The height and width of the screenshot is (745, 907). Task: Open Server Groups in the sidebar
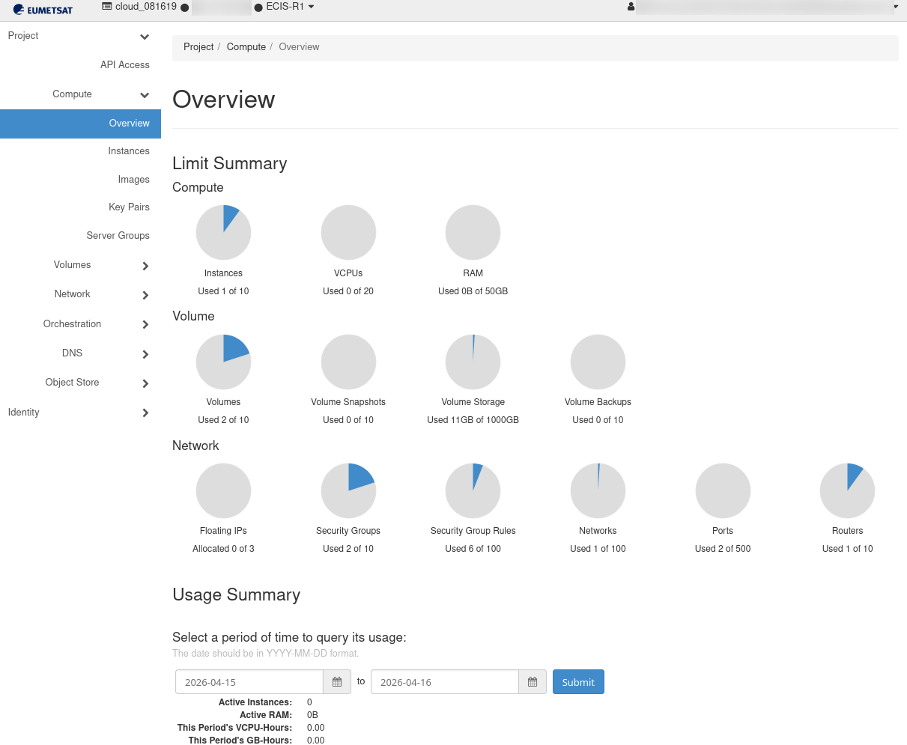click(118, 236)
